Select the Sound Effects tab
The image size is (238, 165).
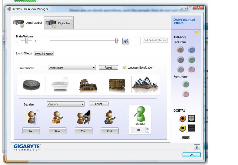(x=24, y=53)
